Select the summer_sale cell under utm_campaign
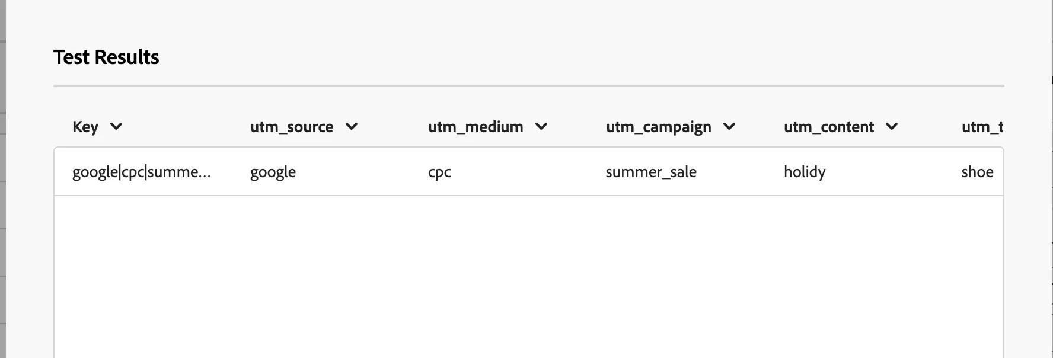 [650, 171]
